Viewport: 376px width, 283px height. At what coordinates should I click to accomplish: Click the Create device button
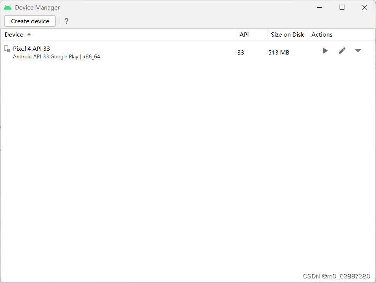click(x=30, y=21)
